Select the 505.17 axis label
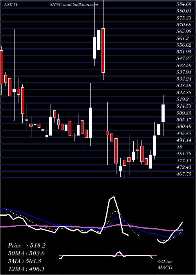The height and width of the screenshot is (275, 196). [183, 120]
